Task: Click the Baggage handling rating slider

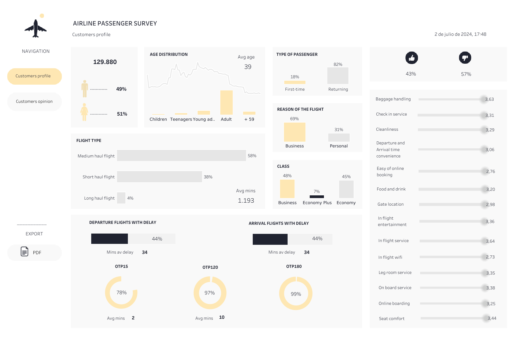Action: [452, 99]
